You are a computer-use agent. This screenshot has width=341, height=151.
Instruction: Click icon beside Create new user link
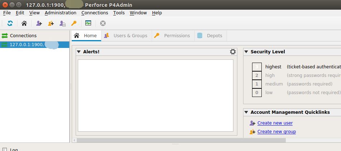pos(252,123)
